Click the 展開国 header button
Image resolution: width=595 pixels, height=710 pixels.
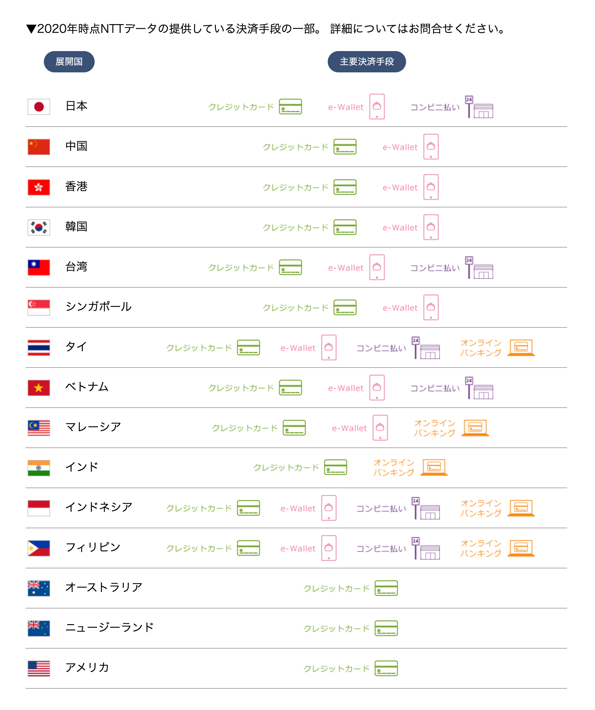coord(69,61)
